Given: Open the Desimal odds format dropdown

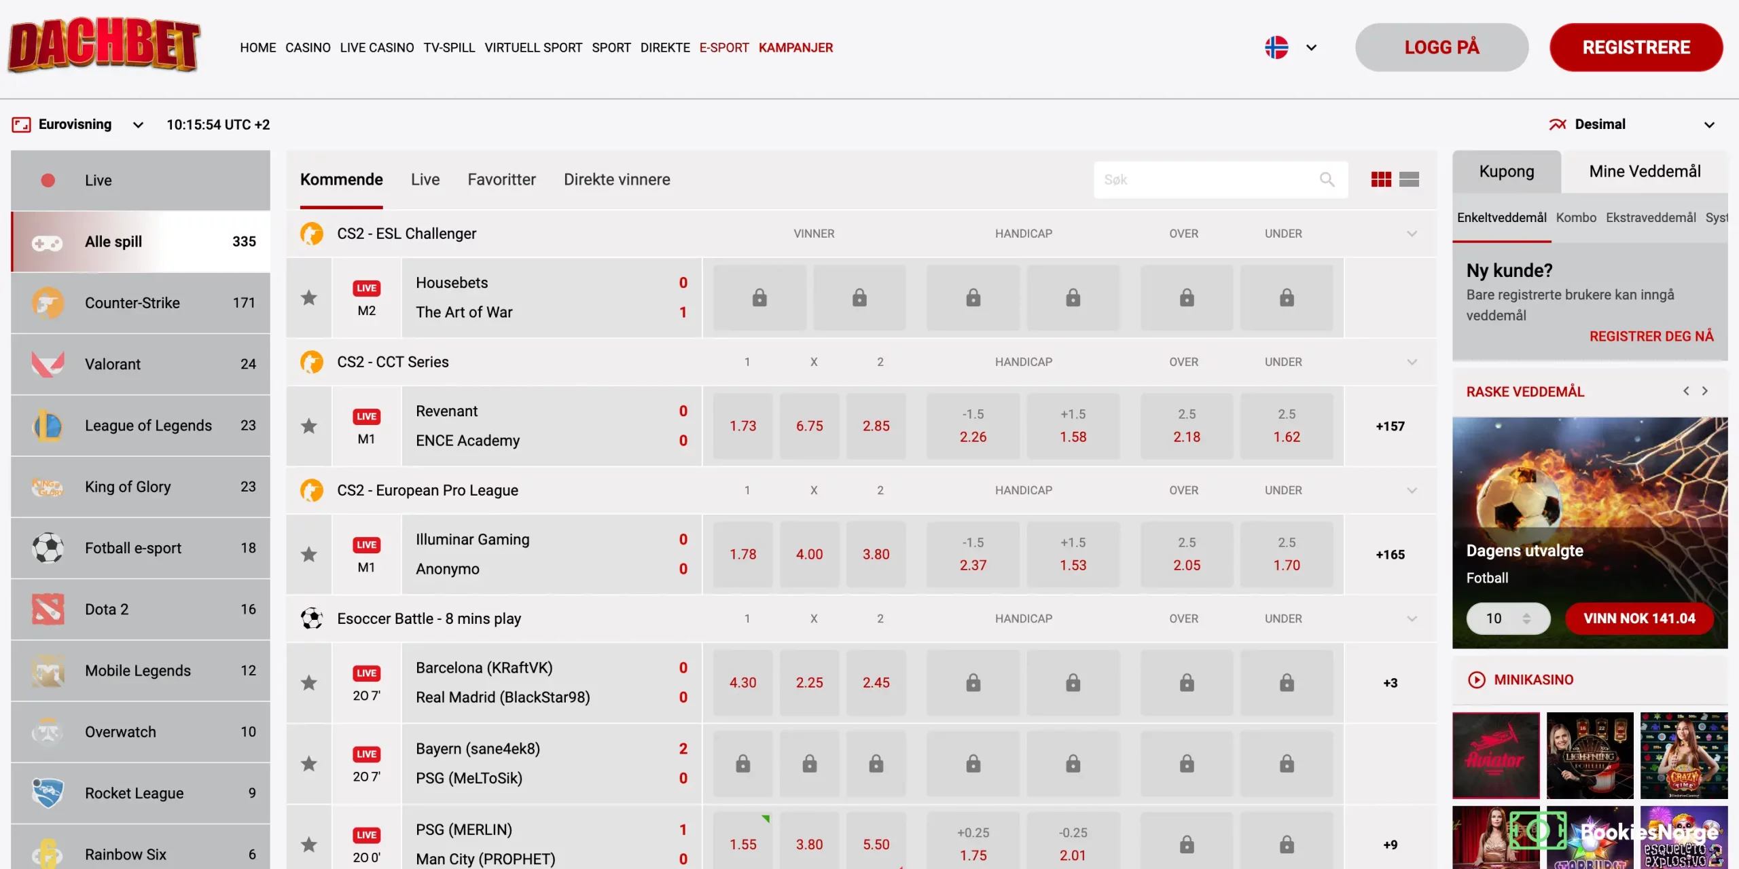Looking at the screenshot, I should (1710, 125).
